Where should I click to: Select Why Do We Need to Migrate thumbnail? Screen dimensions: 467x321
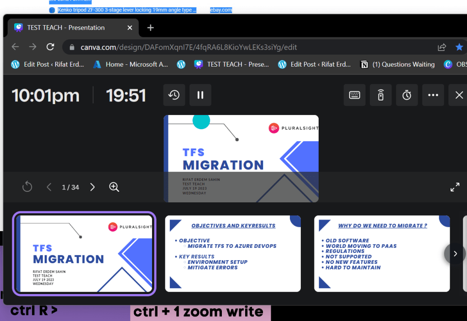382,254
